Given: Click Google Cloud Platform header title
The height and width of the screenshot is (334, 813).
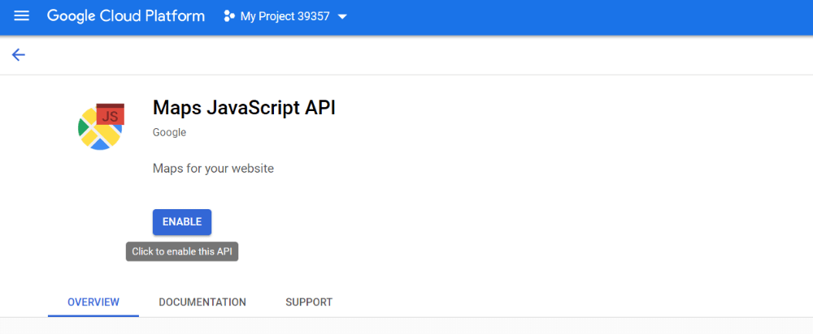Looking at the screenshot, I should click(x=126, y=16).
